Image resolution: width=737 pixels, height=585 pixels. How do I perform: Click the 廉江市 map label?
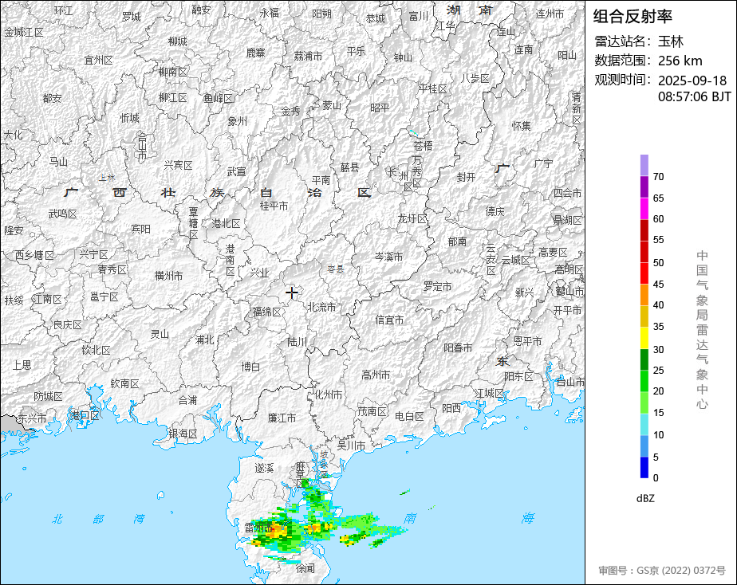click(282, 418)
